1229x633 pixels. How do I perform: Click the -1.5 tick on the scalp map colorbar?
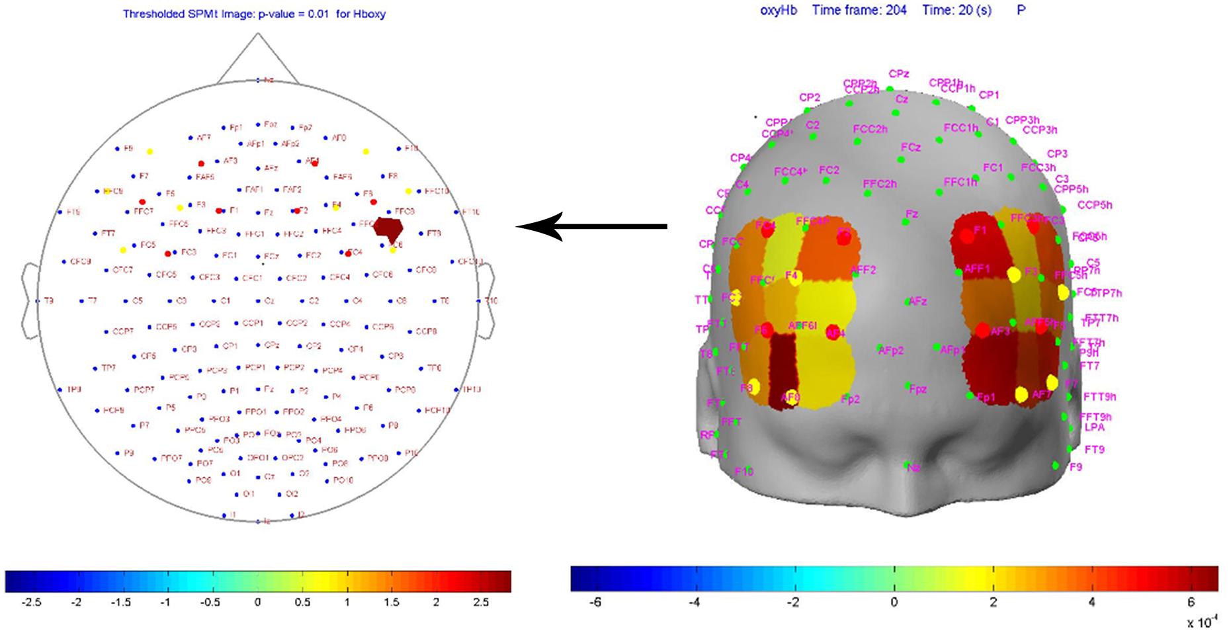point(122,603)
